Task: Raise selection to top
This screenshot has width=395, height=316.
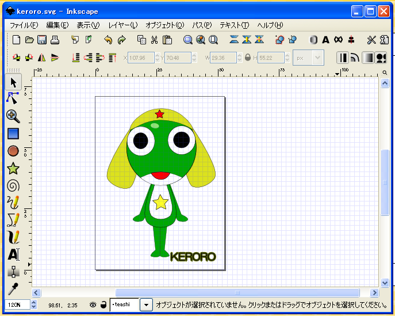Action: pyautogui.click(x=113, y=58)
